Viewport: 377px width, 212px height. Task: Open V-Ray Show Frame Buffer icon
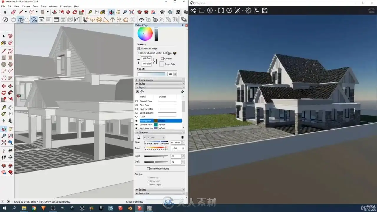[56, 20]
